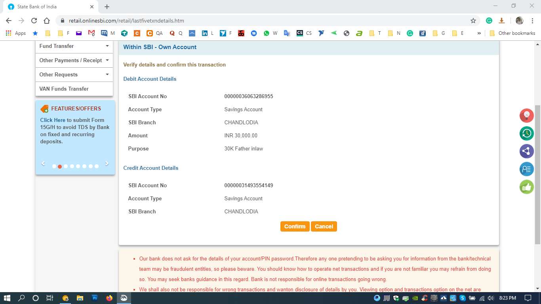Open Windows taskbar search

pyautogui.click(x=21, y=298)
